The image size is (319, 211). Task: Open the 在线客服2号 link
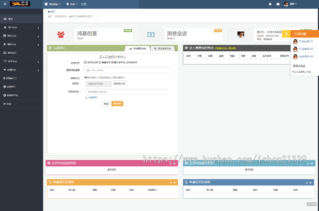(x=306, y=49)
